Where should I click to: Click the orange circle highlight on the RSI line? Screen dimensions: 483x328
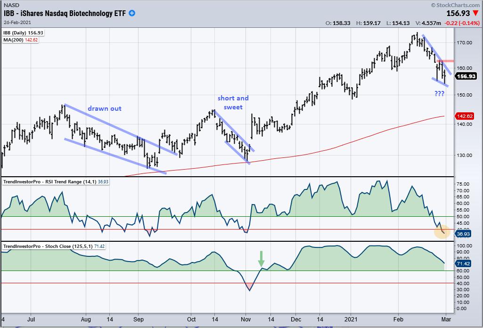442,231
